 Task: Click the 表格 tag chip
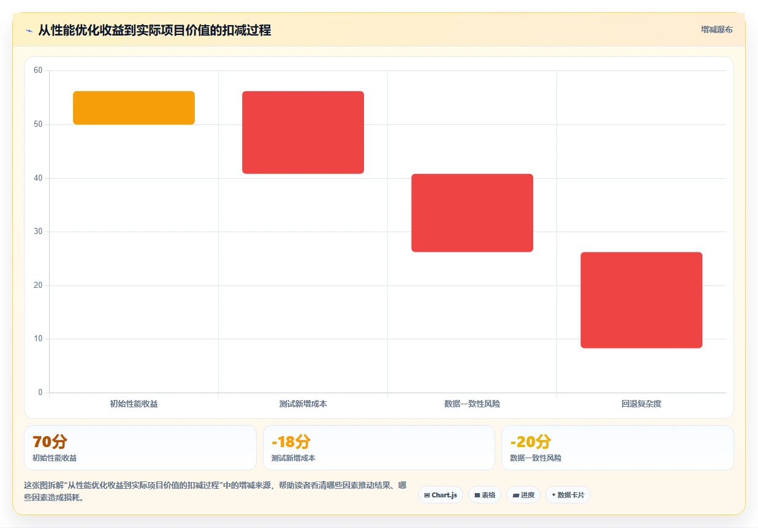point(485,495)
